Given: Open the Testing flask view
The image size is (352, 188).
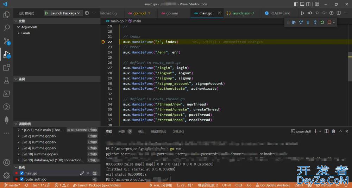Looking at the screenshot, I should tap(6, 81).
